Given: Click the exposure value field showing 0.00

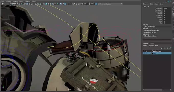Looking at the screenshot, I should [x=85, y=4].
